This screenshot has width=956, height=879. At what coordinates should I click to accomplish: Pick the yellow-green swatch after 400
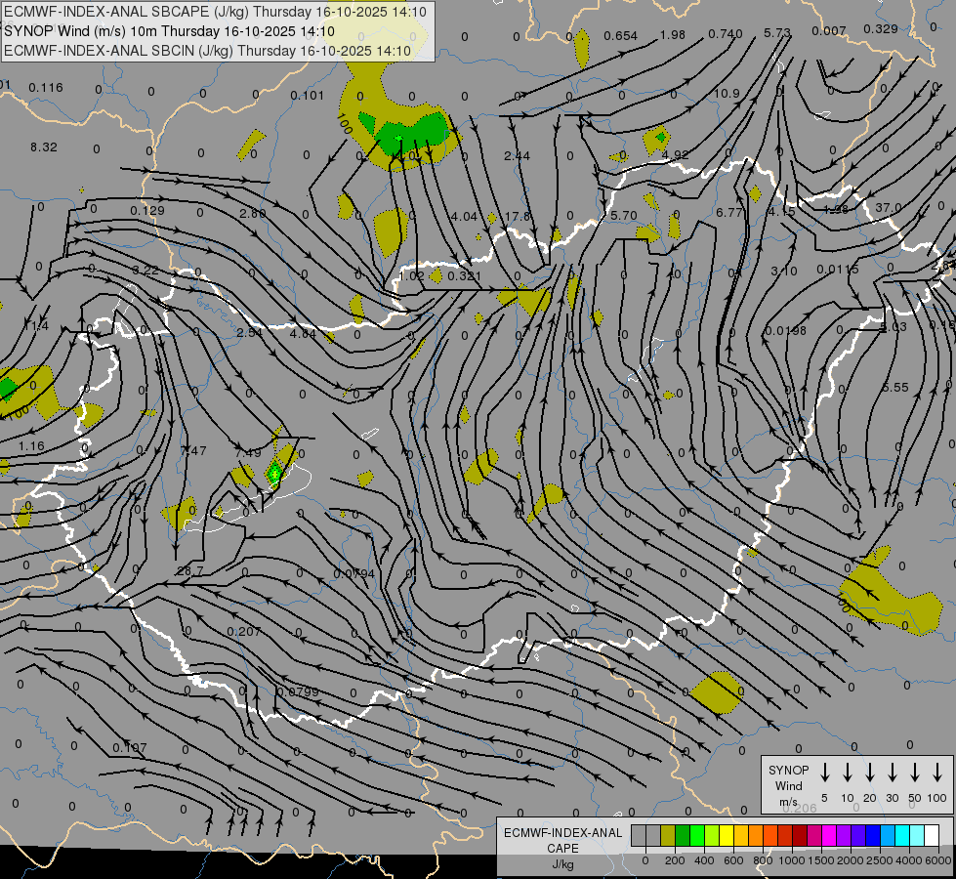click(712, 835)
